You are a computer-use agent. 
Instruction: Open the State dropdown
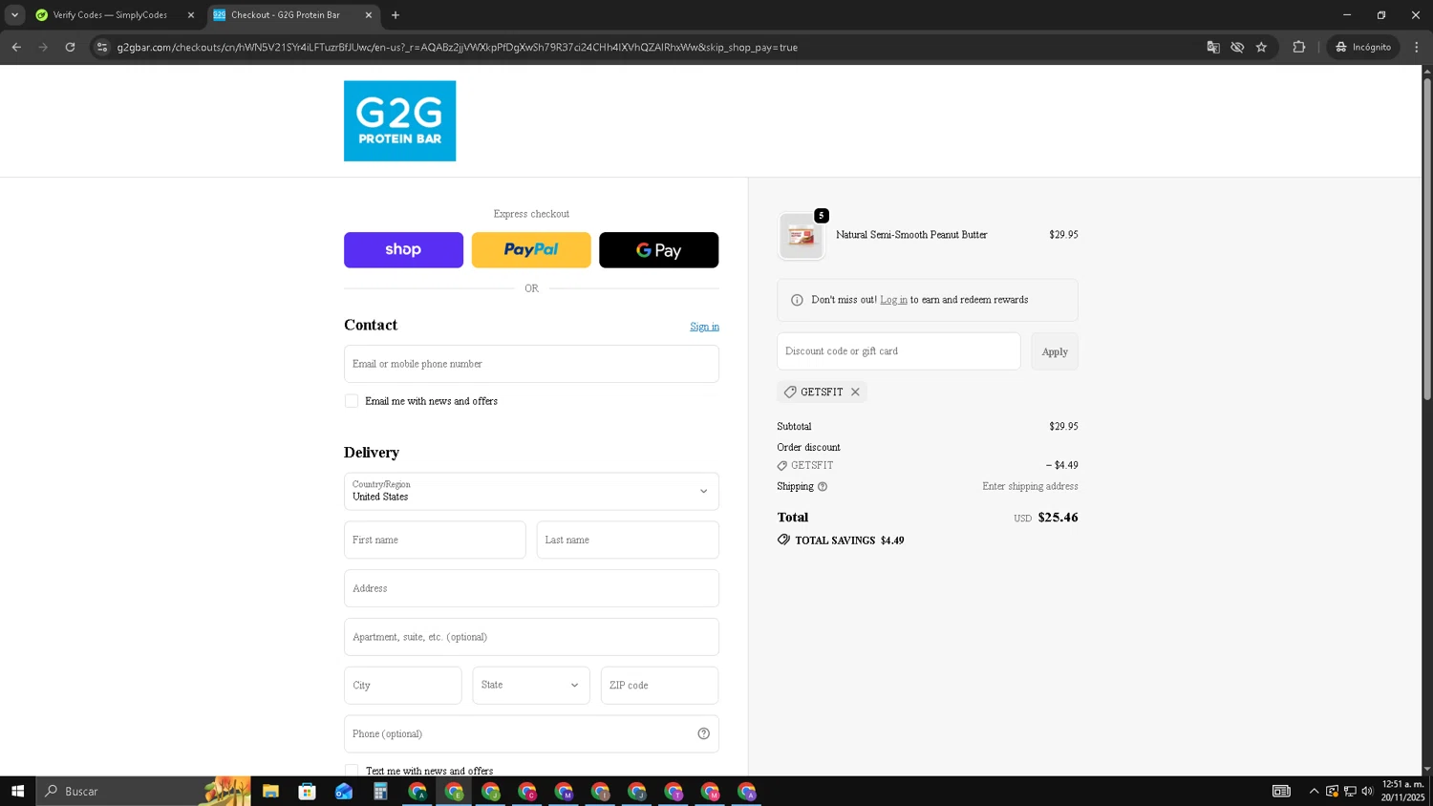tap(531, 685)
